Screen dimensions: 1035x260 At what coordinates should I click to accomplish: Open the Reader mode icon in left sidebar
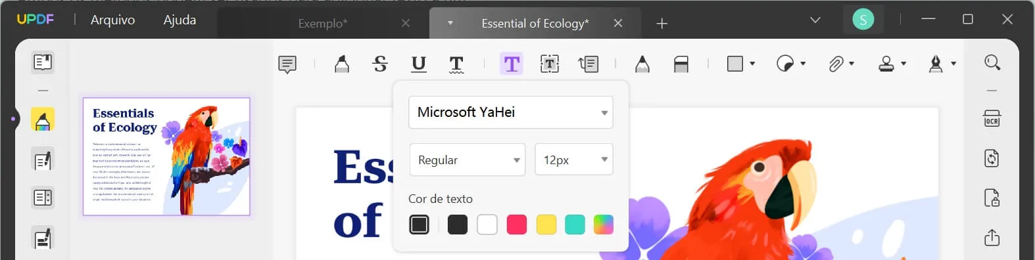pyautogui.click(x=43, y=62)
